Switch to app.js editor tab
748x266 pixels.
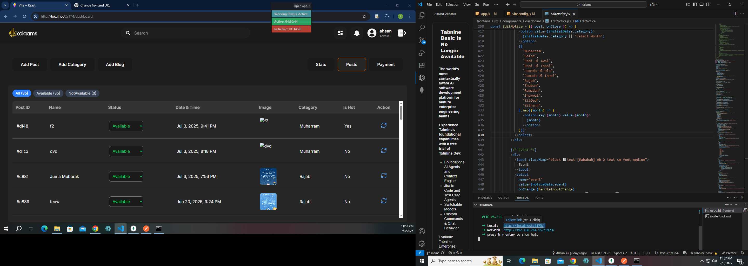[487, 14]
